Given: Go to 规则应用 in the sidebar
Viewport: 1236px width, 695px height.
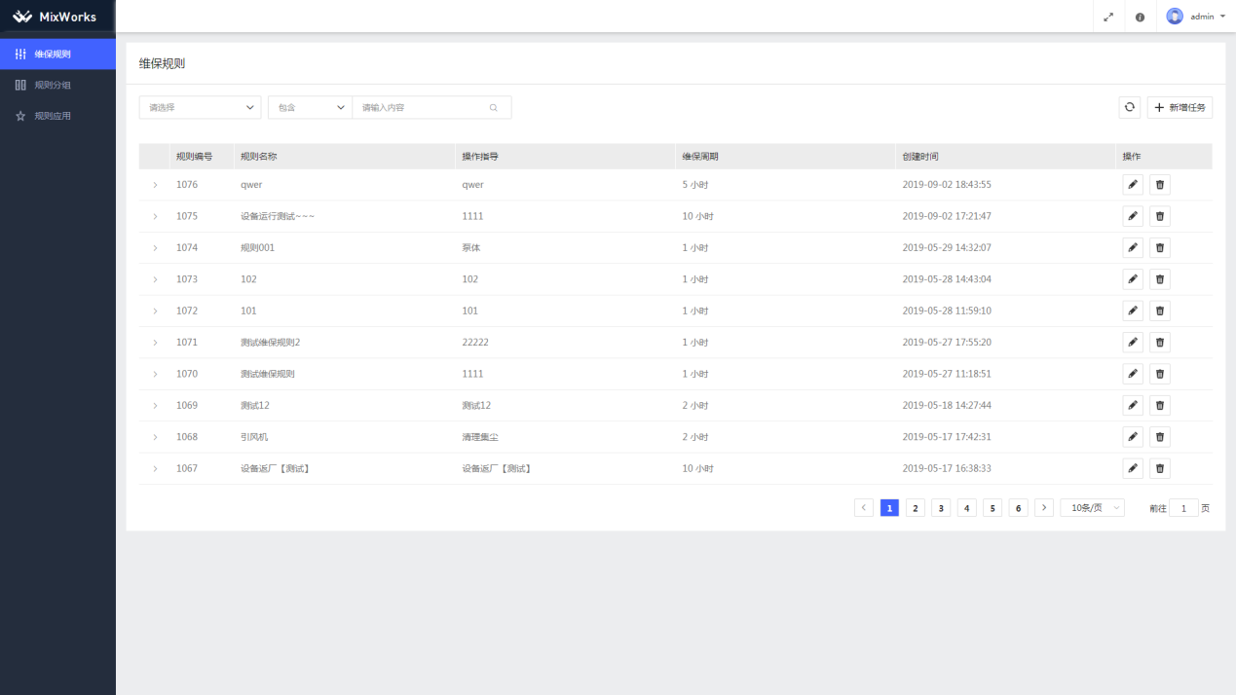Looking at the screenshot, I should pos(53,117).
